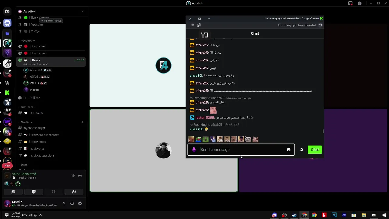Expand the Stage category
The width and height of the screenshot is (389, 219).
click(25, 165)
